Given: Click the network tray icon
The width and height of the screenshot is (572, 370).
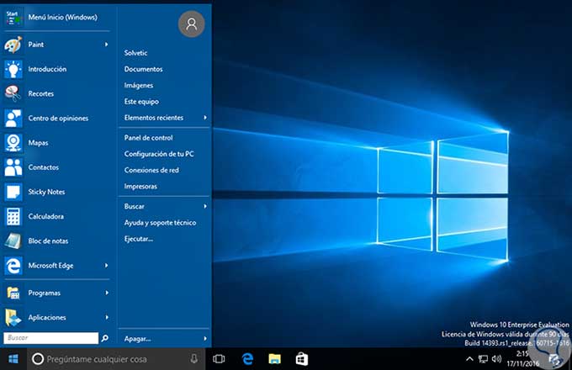Looking at the screenshot, I should pyautogui.click(x=483, y=359).
